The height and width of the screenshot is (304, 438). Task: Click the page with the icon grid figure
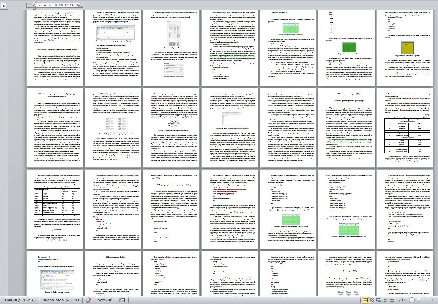113,127
